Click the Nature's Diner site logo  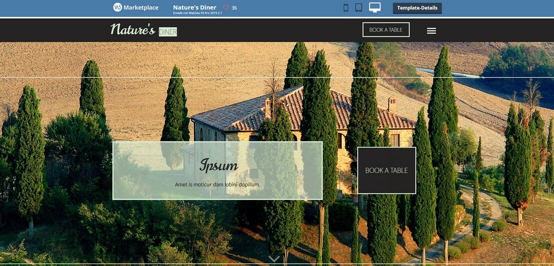143,29
